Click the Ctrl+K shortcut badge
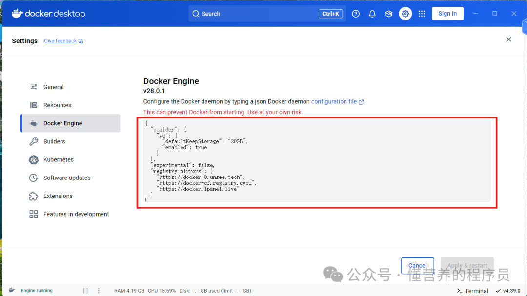This screenshot has height=296, width=527. click(330, 14)
